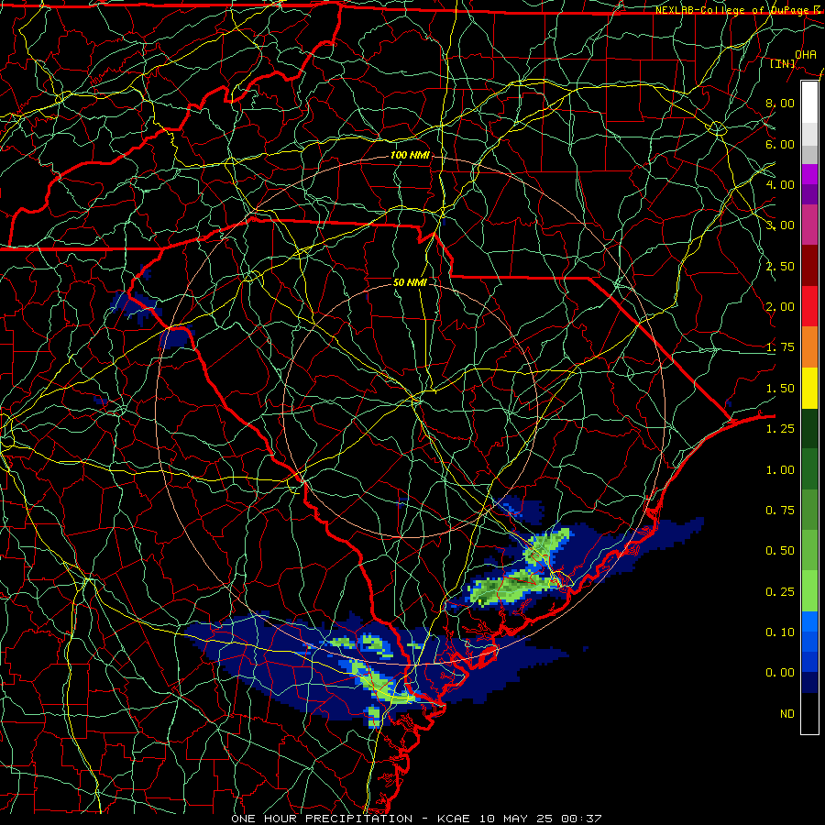Click the 2.50 legend value

point(780,266)
